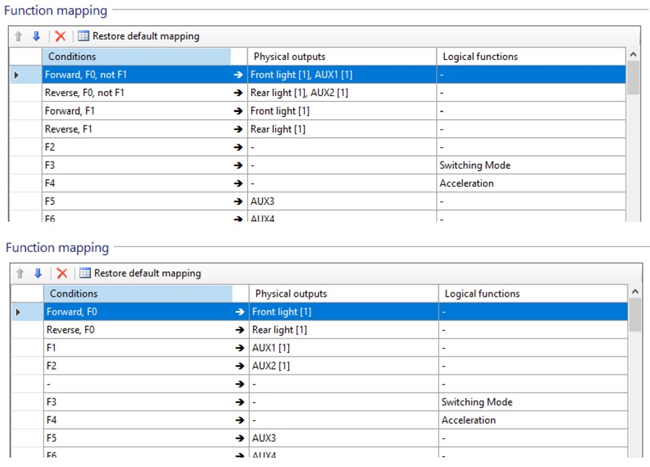
Task: Click move up arrow in upper mapping toolbar
Action: [19, 36]
